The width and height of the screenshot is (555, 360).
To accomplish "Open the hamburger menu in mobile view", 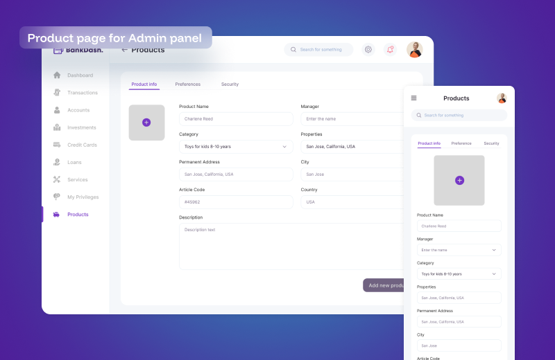I will click(x=414, y=98).
